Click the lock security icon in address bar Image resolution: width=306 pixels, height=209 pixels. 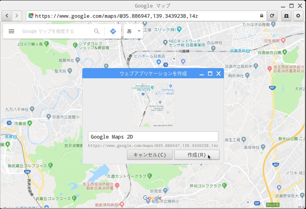tap(261, 16)
